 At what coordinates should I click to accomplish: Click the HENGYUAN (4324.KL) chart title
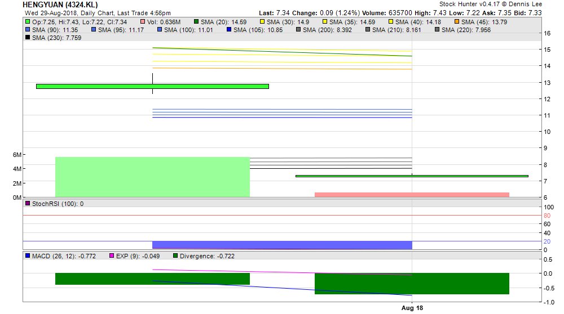click(x=60, y=5)
